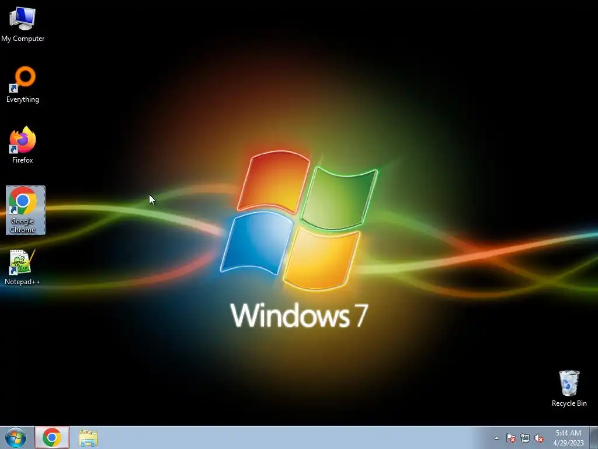Open the Windows Start menu orb
Screen dimensions: 598x449
[x=16, y=437]
